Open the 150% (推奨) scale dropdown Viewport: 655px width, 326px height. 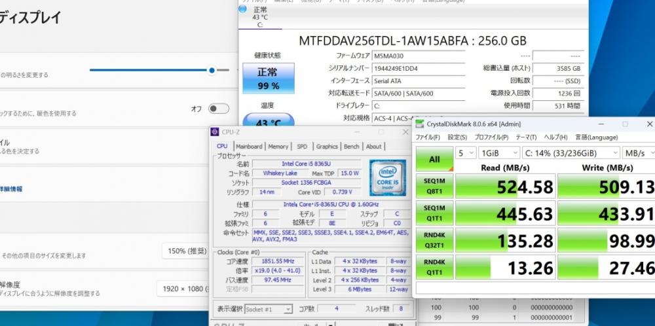(x=185, y=251)
